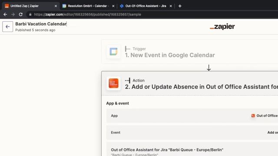Switch to the Resolution GmbH - Calendar tab

[88, 6]
